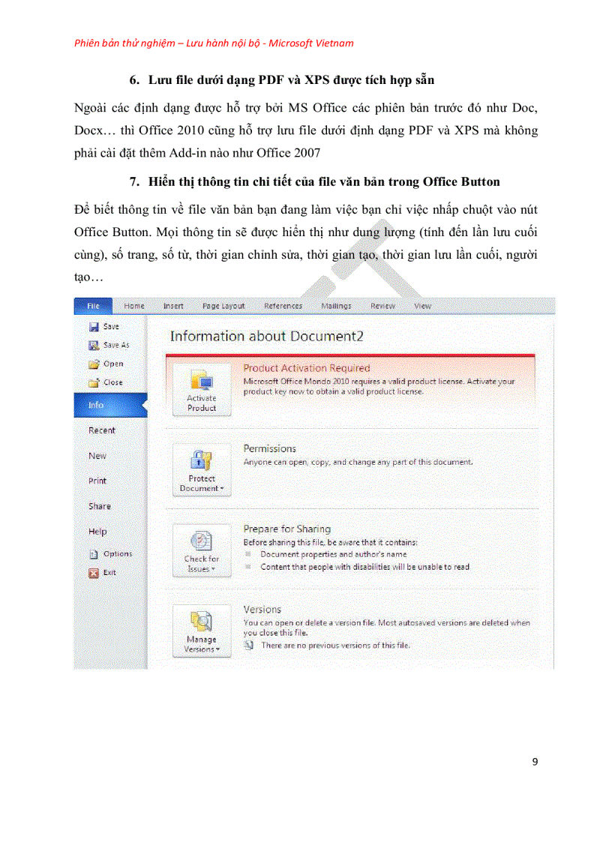Go to Print in the Backstage sidebar

point(98,481)
